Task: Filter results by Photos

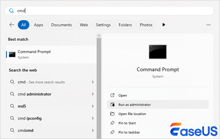Action: click(x=146, y=25)
